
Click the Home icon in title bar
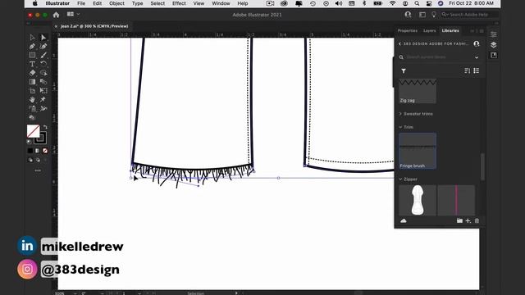[56, 15]
